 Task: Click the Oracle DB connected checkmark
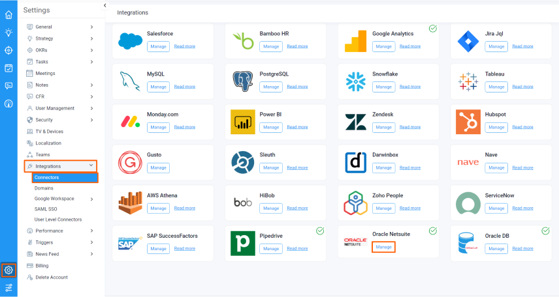point(545,231)
